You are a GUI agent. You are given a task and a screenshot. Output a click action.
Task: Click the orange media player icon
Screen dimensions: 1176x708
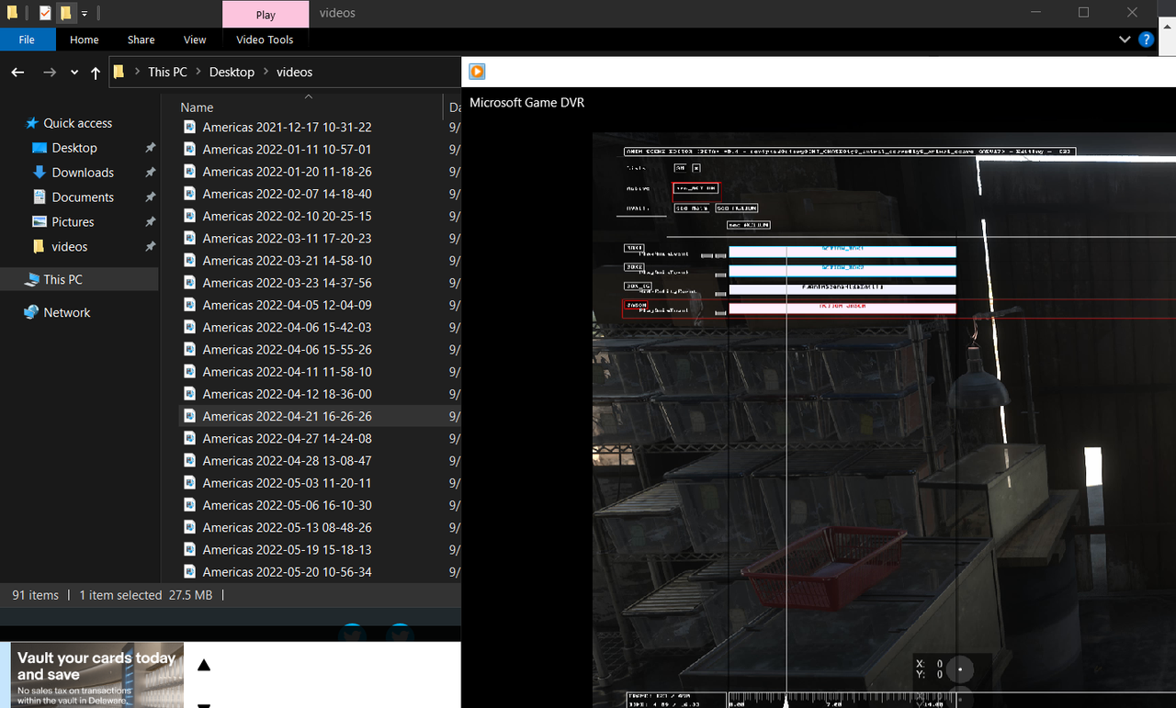click(x=477, y=72)
